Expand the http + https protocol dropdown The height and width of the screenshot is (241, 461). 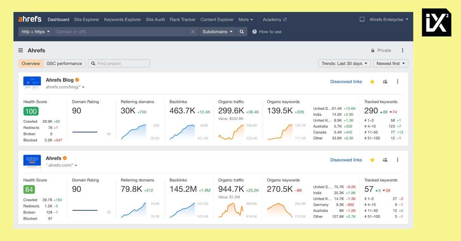click(x=36, y=32)
